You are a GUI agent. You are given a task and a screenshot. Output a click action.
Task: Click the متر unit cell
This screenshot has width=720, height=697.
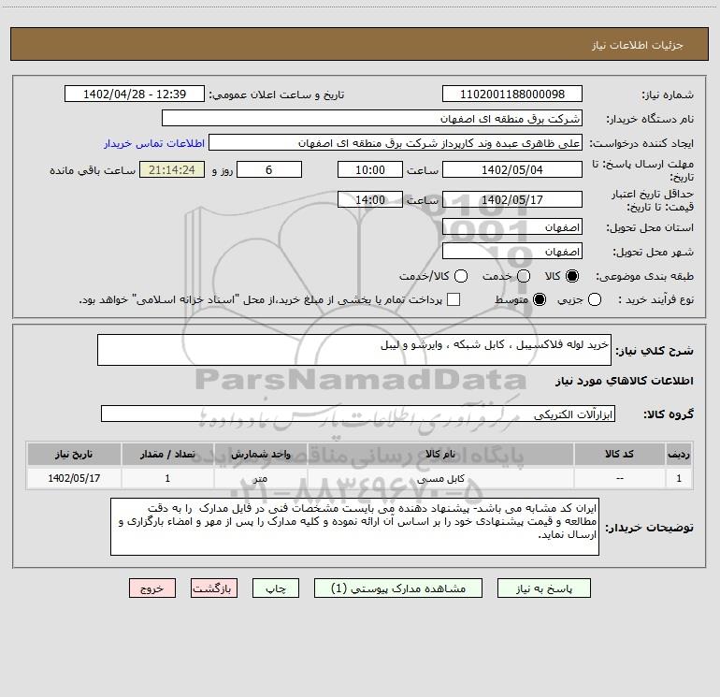pyautogui.click(x=260, y=478)
